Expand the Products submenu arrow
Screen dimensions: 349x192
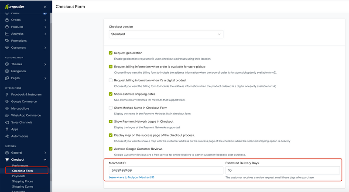pyautogui.click(x=45, y=27)
